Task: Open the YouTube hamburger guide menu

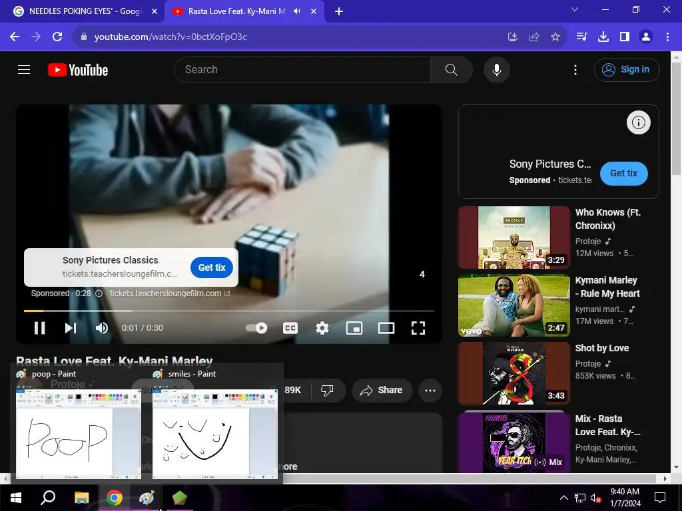Action: tap(24, 69)
